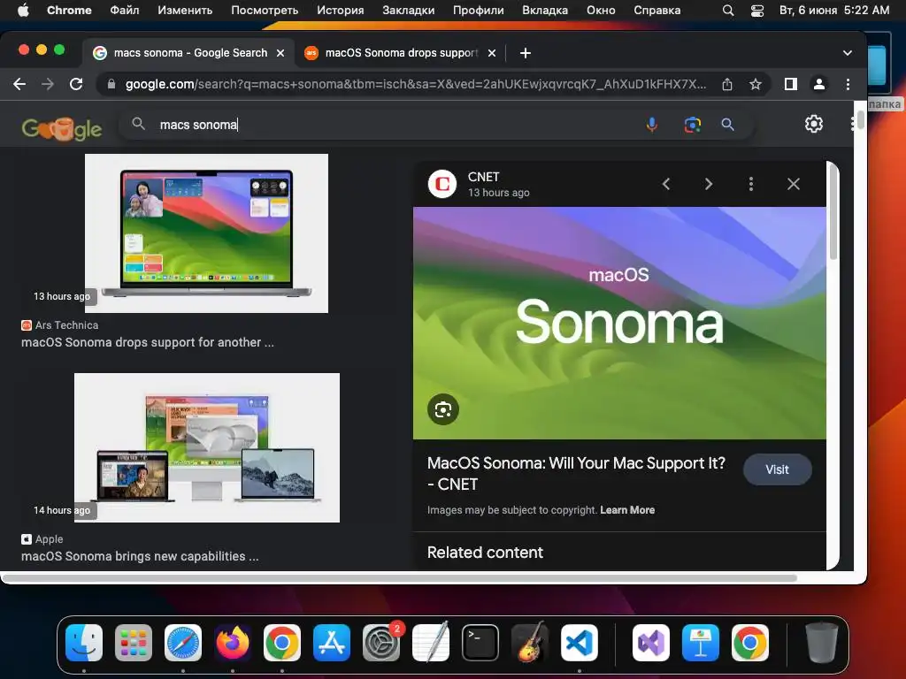
Task: Launch Keynote from the Dock
Action: [701, 643]
